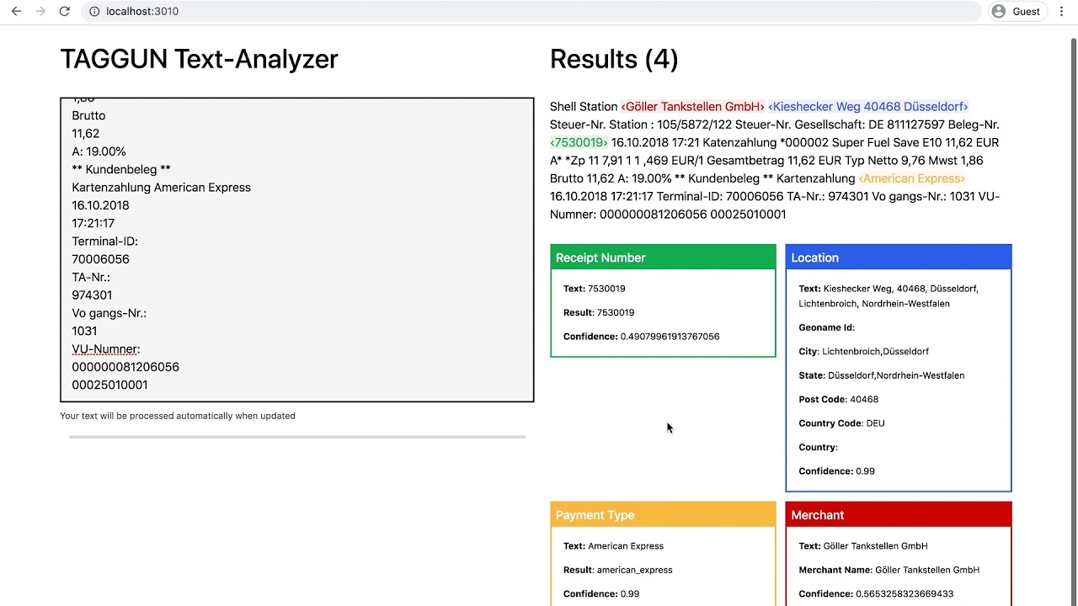The width and height of the screenshot is (1078, 606).
Task: Reload the page with refresh icon
Action: (64, 11)
